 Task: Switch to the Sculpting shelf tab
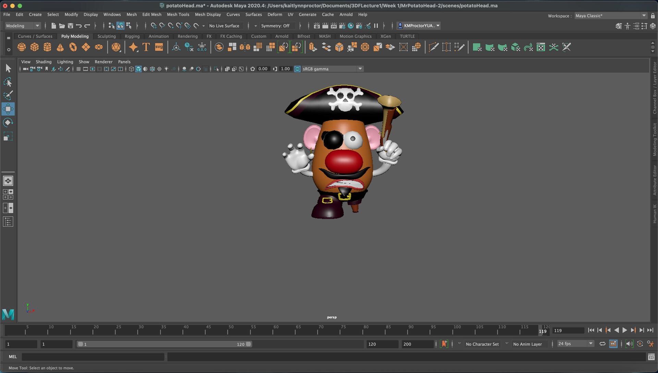(107, 36)
